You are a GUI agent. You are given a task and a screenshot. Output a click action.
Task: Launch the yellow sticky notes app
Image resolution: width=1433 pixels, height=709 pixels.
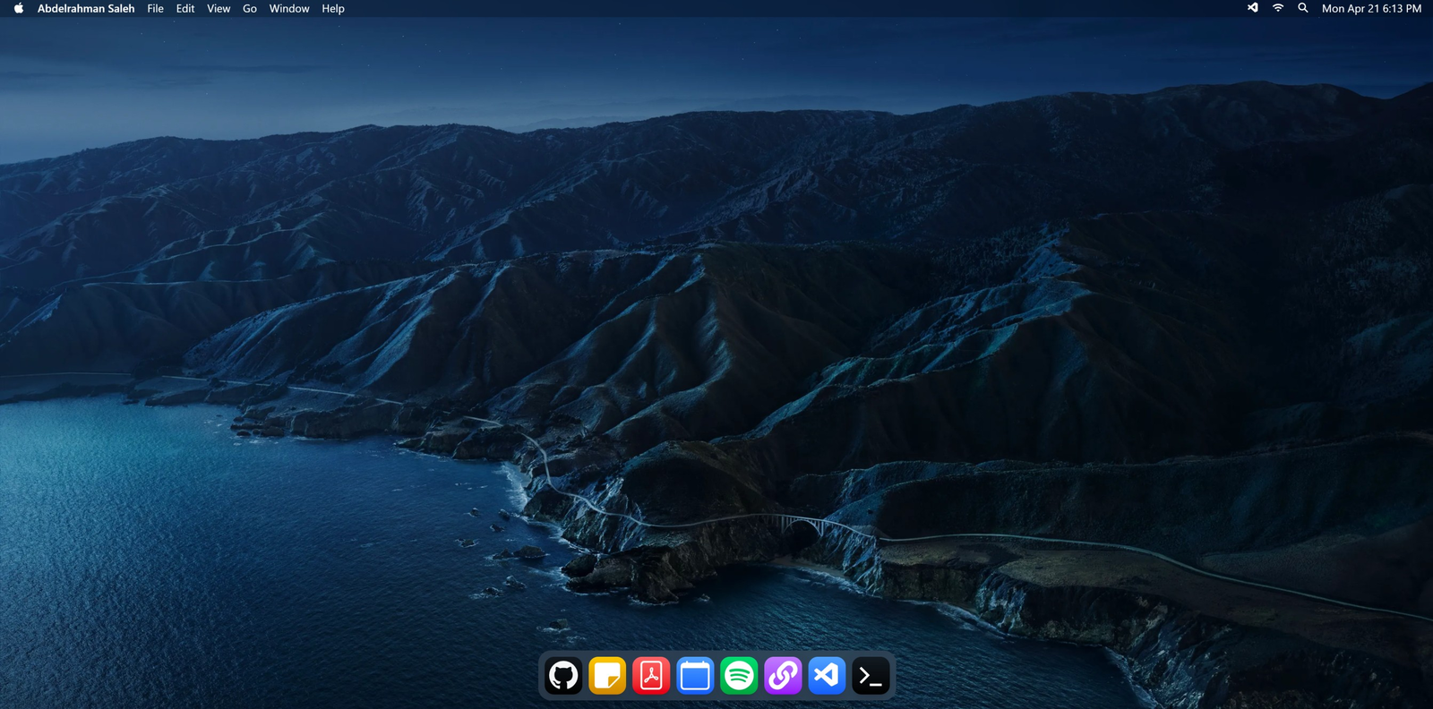(x=607, y=676)
